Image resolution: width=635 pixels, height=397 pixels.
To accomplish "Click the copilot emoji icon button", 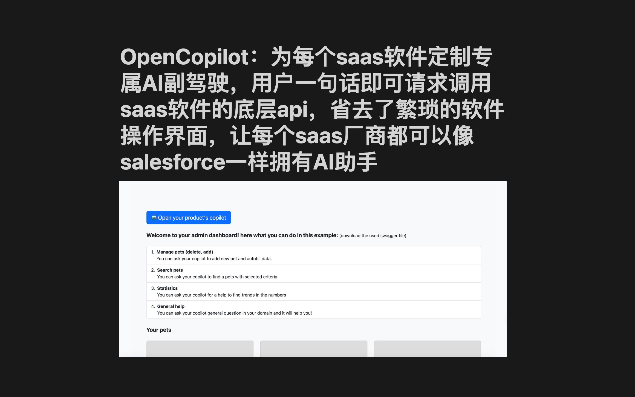I will coord(154,217).
